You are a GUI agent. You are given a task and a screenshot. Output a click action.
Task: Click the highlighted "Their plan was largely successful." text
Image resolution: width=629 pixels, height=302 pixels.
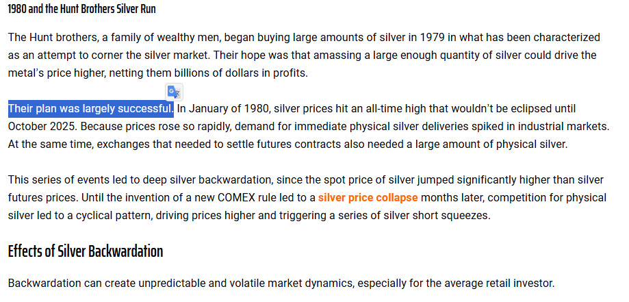[90, 109]
